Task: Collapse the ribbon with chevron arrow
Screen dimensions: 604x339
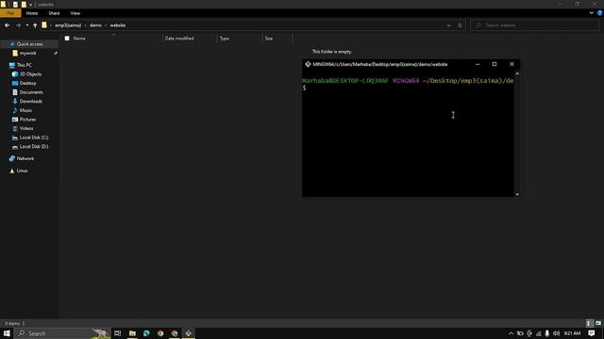Action: 592,12
